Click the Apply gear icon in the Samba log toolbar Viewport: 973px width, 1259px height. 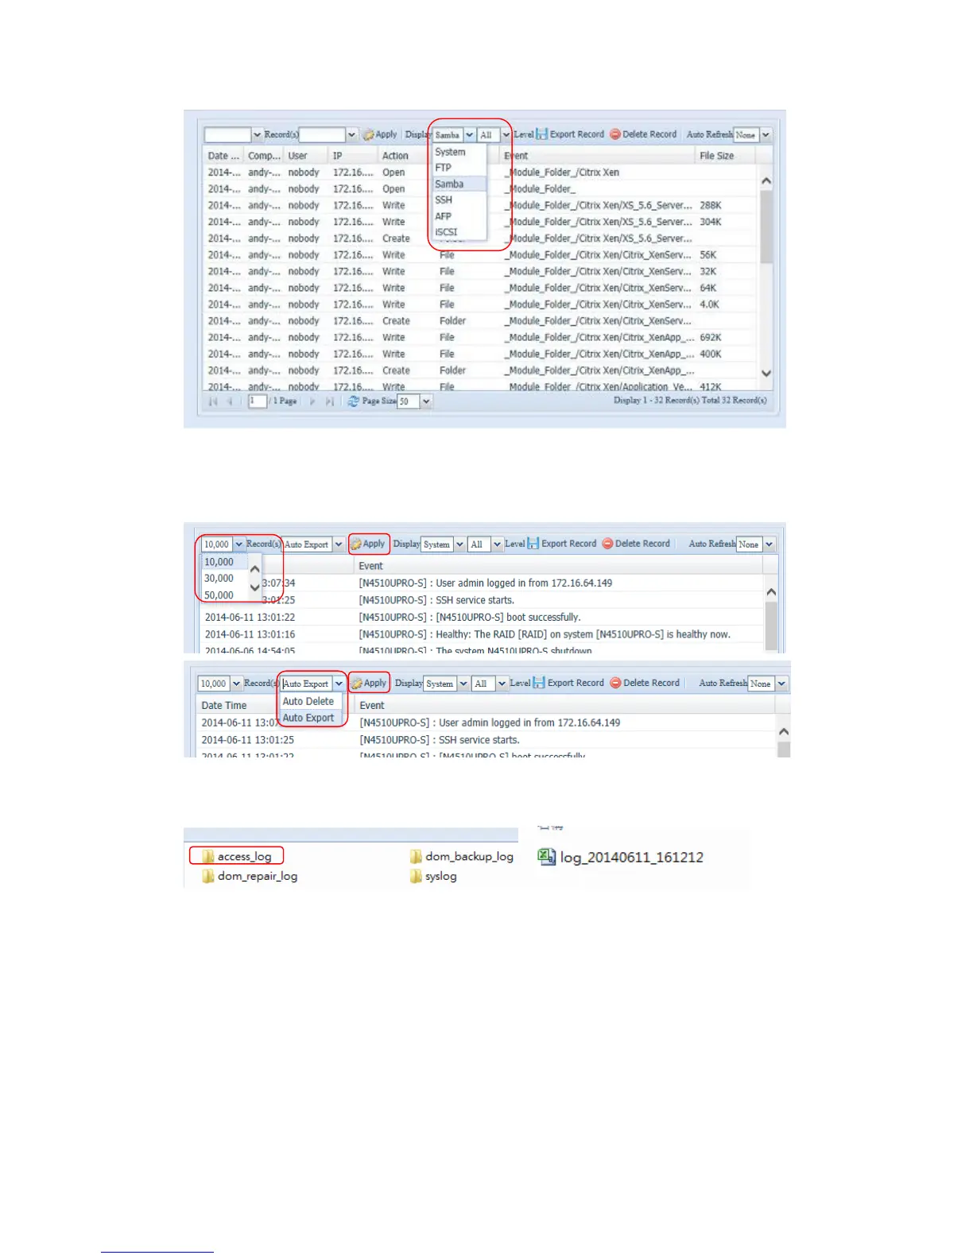click(369, 135)
